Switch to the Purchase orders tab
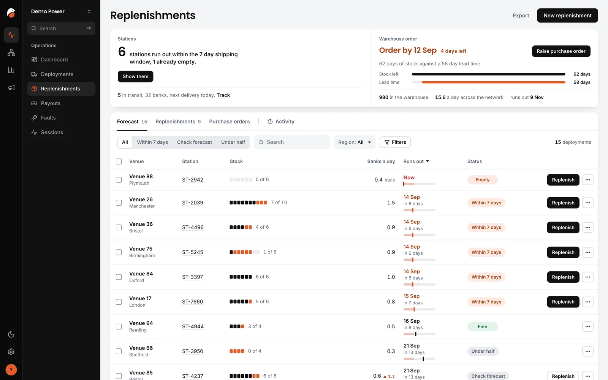This screenshot has width=608, height=380. coord(230,122)
